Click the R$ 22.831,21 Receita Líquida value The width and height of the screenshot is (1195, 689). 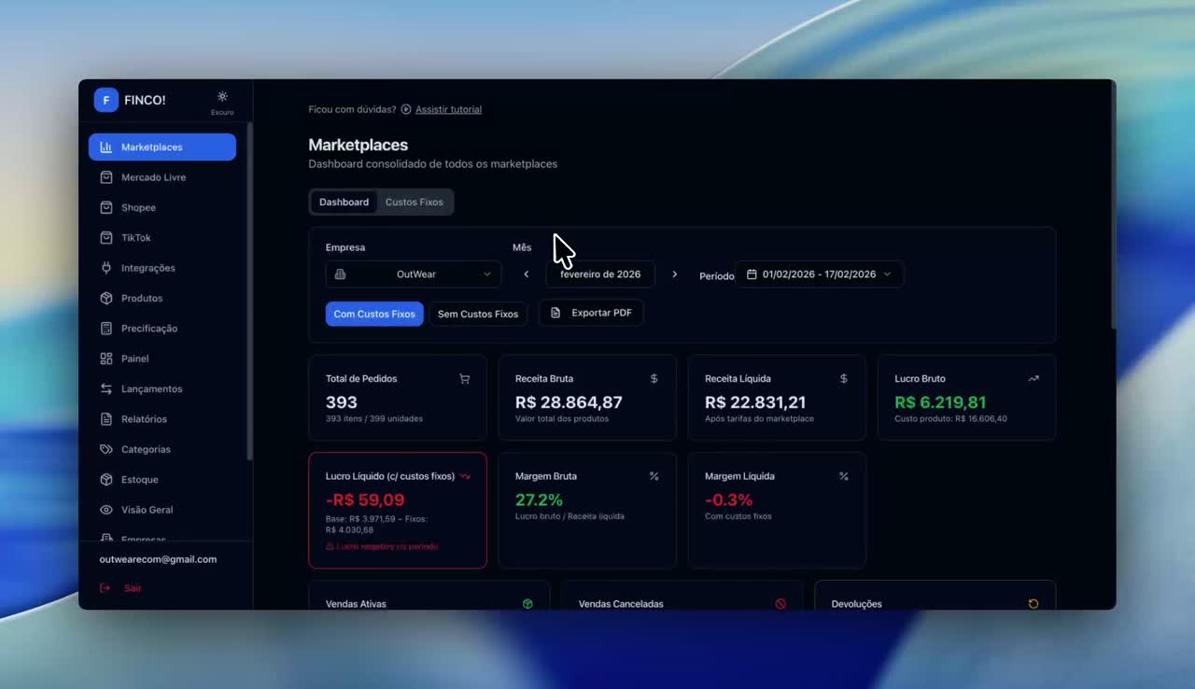click(x=755, y=402)
